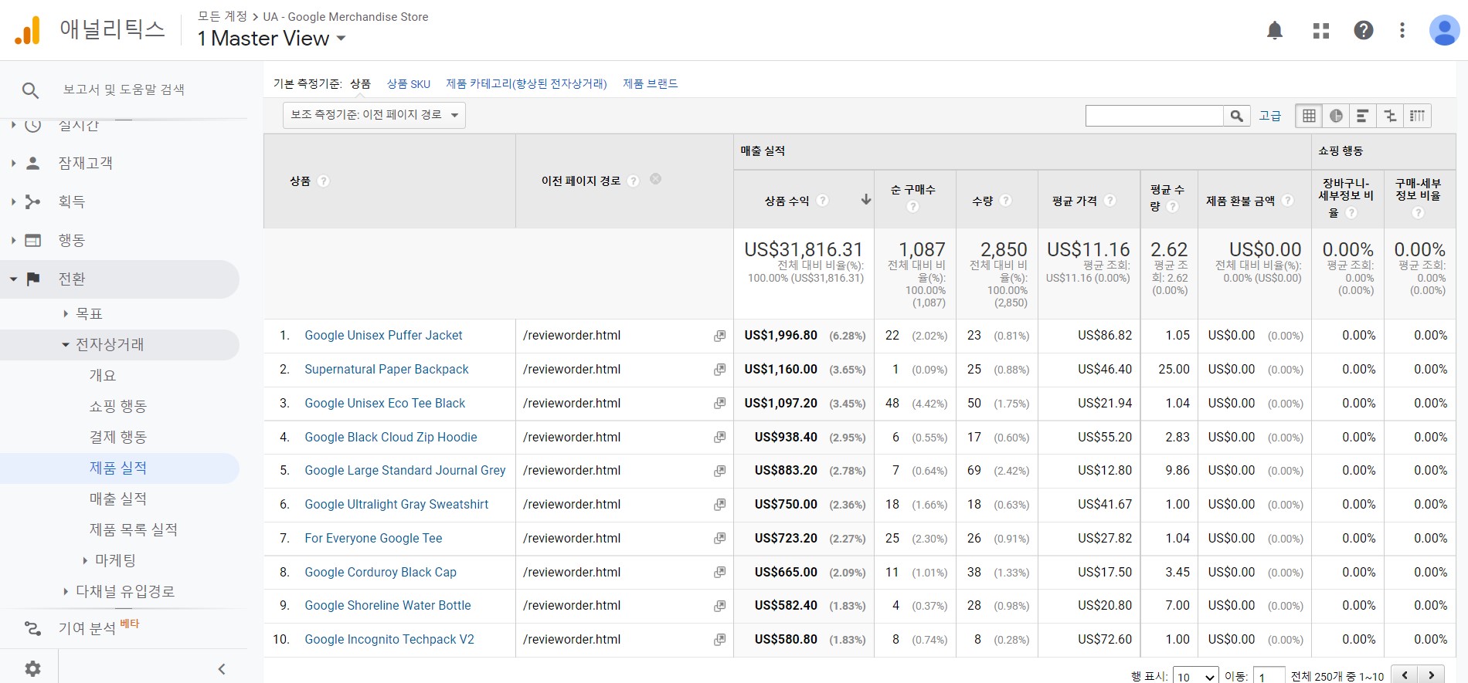
Task: Switch to pie chart percentage view
Action: [x=1336, y=116]
